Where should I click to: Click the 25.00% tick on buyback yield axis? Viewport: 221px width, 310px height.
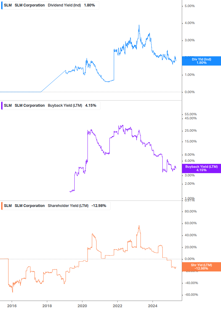[190, 131]
